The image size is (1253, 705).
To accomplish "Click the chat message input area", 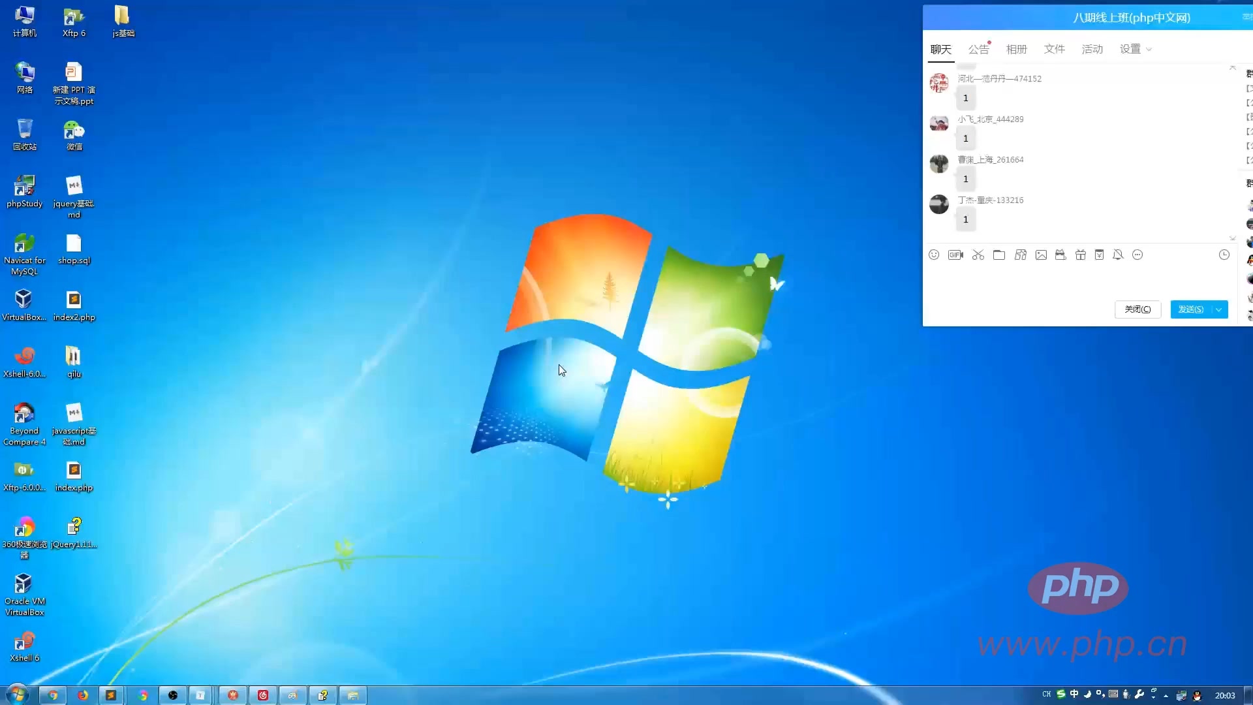I will [1080, 281].
